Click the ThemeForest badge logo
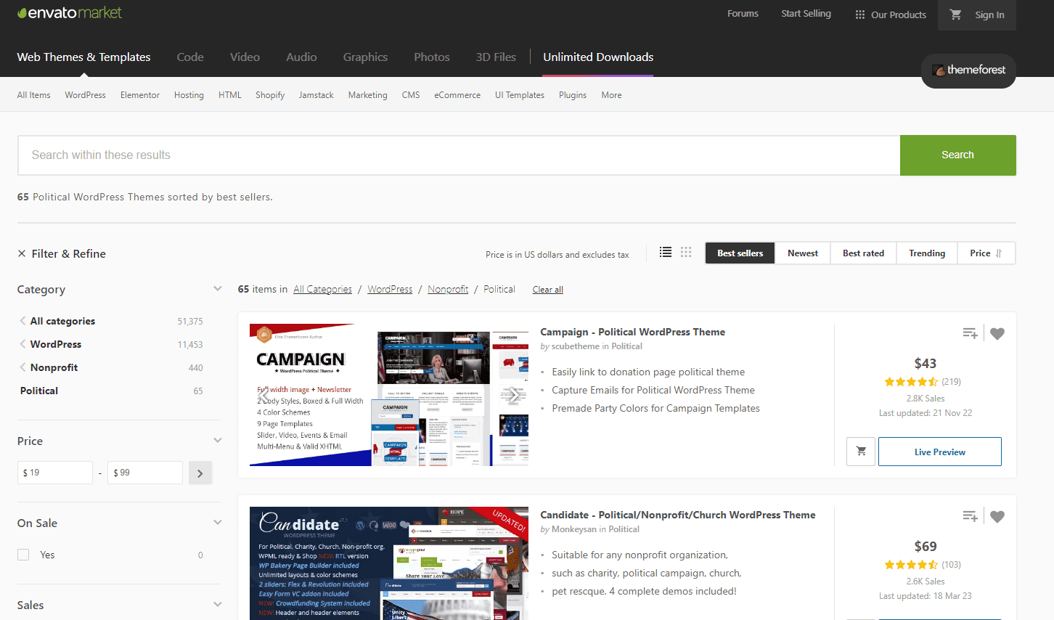Viewport: 1054px width, 620px height. click(x=968, y=70)
